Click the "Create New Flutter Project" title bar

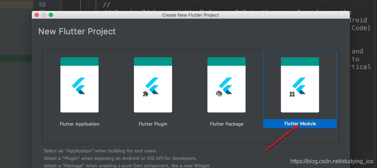tap(191, 15)
